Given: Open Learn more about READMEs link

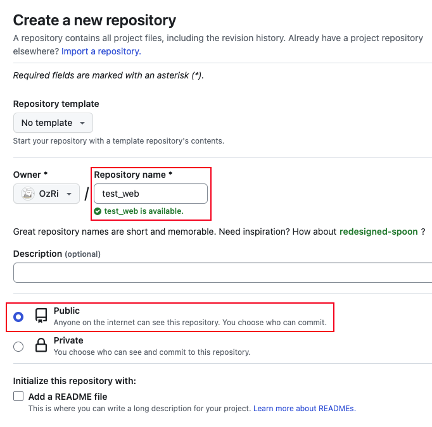Looking at the screenshot, I should point(305,409).
